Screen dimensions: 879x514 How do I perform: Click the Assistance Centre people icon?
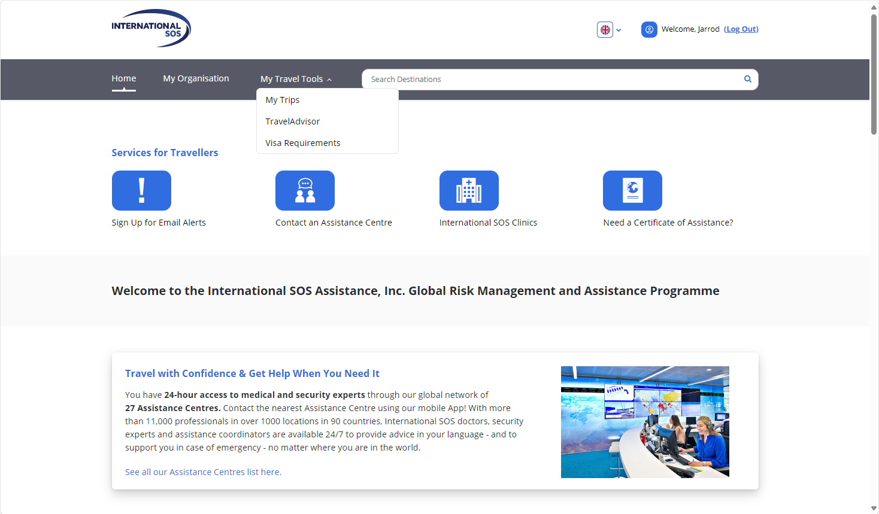click(305, 190)
